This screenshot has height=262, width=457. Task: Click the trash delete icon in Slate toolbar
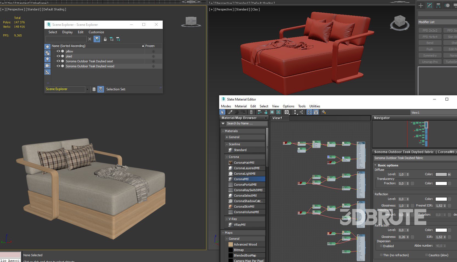click(251, 112)
